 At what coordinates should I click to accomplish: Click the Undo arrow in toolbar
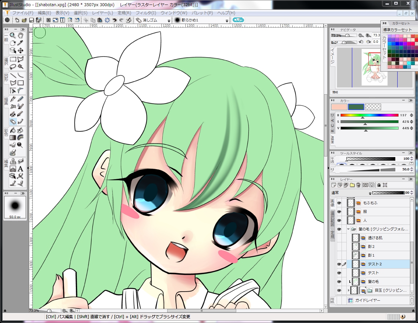click(114, 20)
